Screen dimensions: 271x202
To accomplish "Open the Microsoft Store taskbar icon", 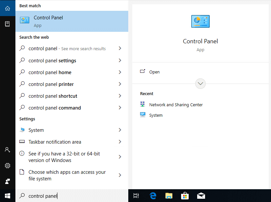I will pyautogui.click(x=185, y=196).
